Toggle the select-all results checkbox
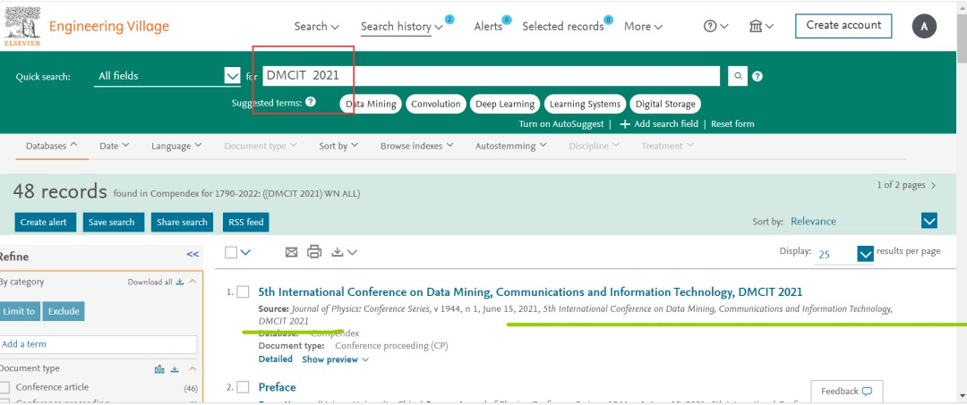Image resolution: width=967 pixels, height=405 pixels. tap(231, 252)
